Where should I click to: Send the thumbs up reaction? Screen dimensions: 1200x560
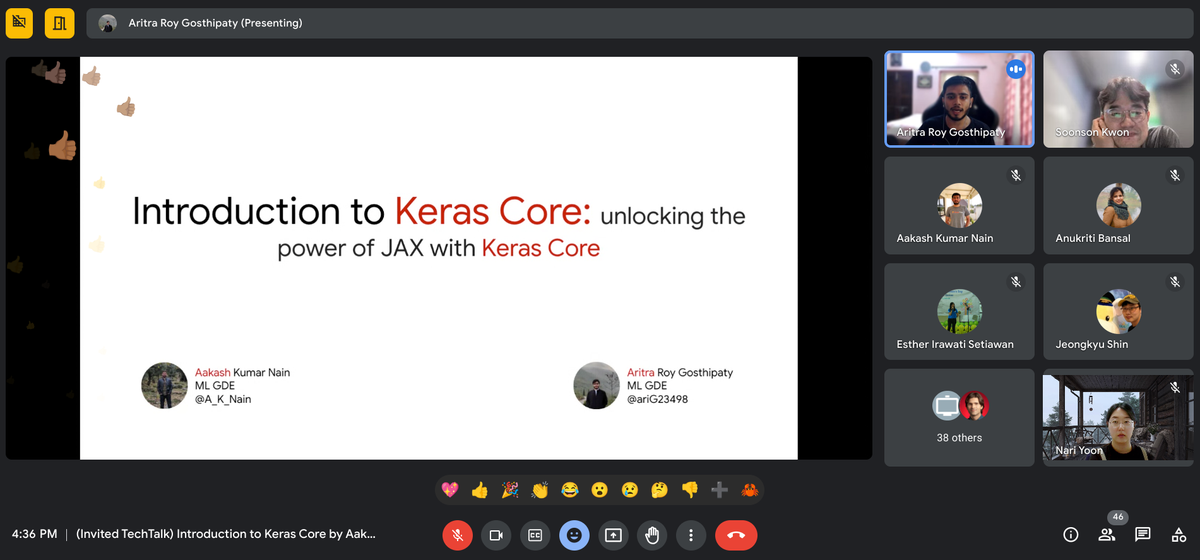[480, 490]
